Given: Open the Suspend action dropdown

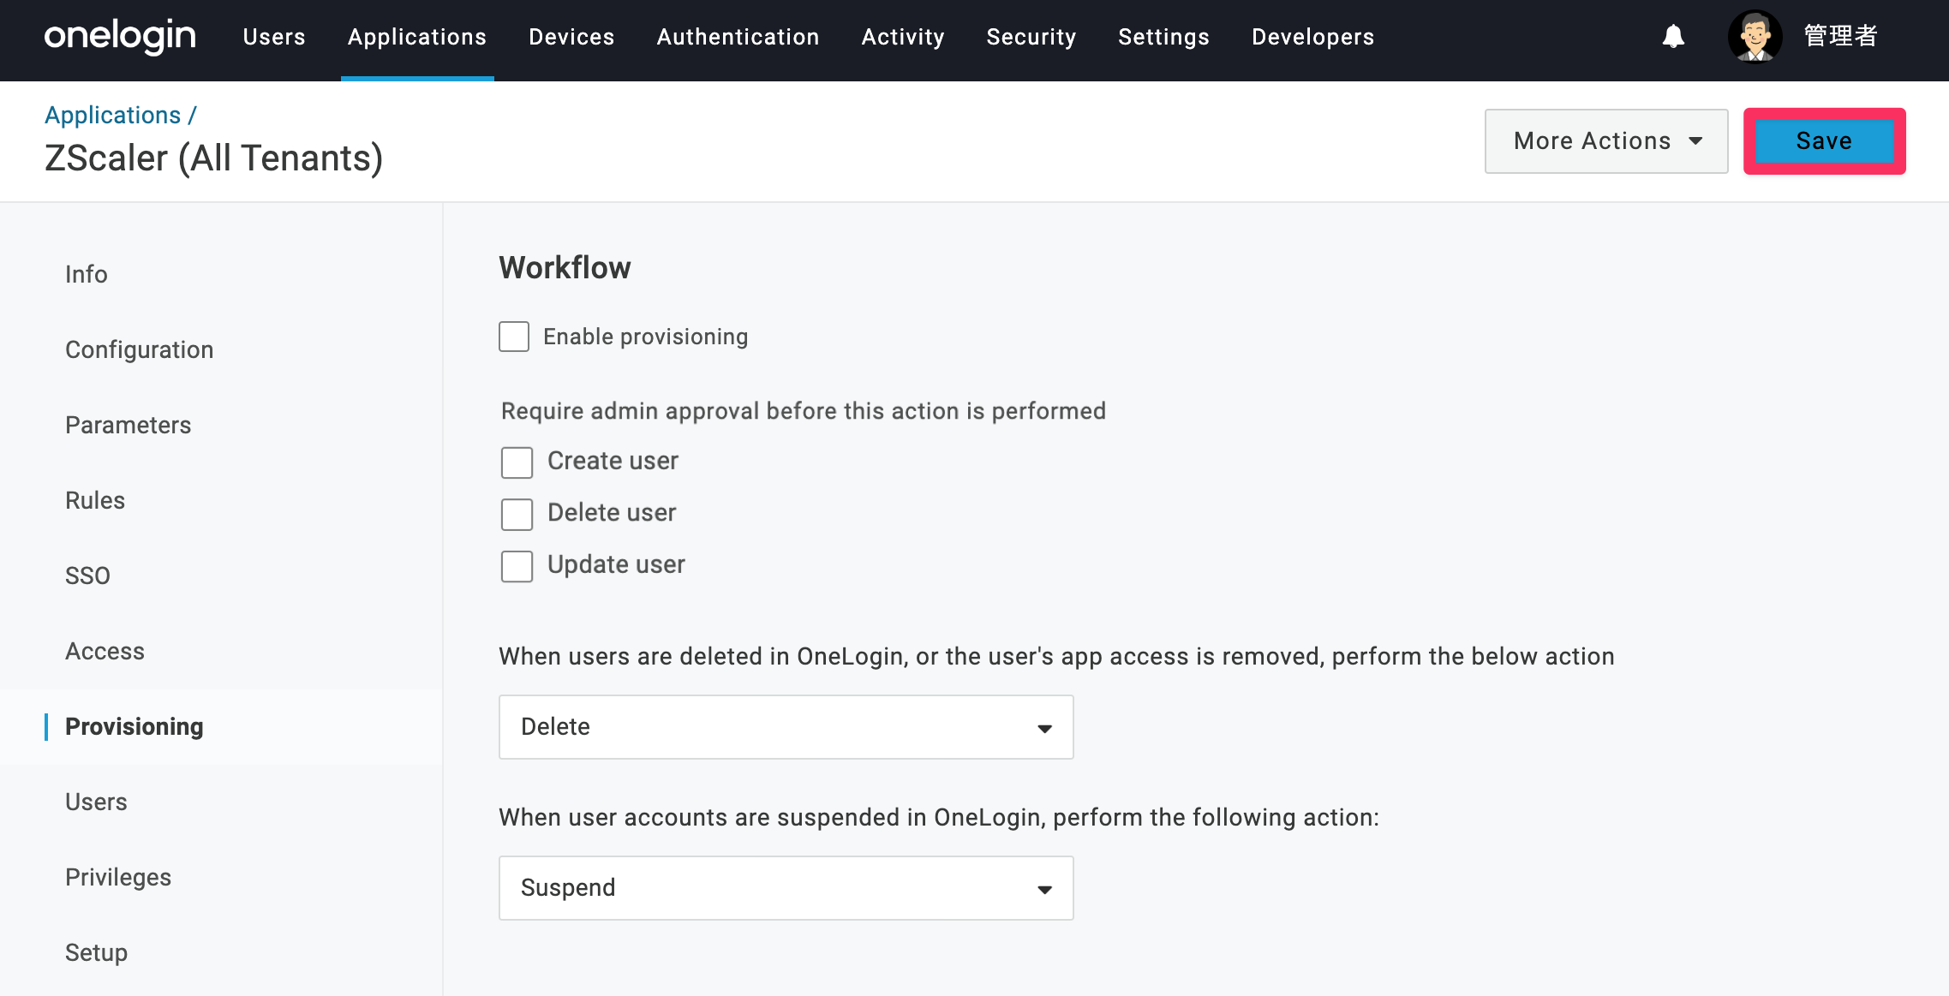Looking at the screenshot, I should (786, 888).
